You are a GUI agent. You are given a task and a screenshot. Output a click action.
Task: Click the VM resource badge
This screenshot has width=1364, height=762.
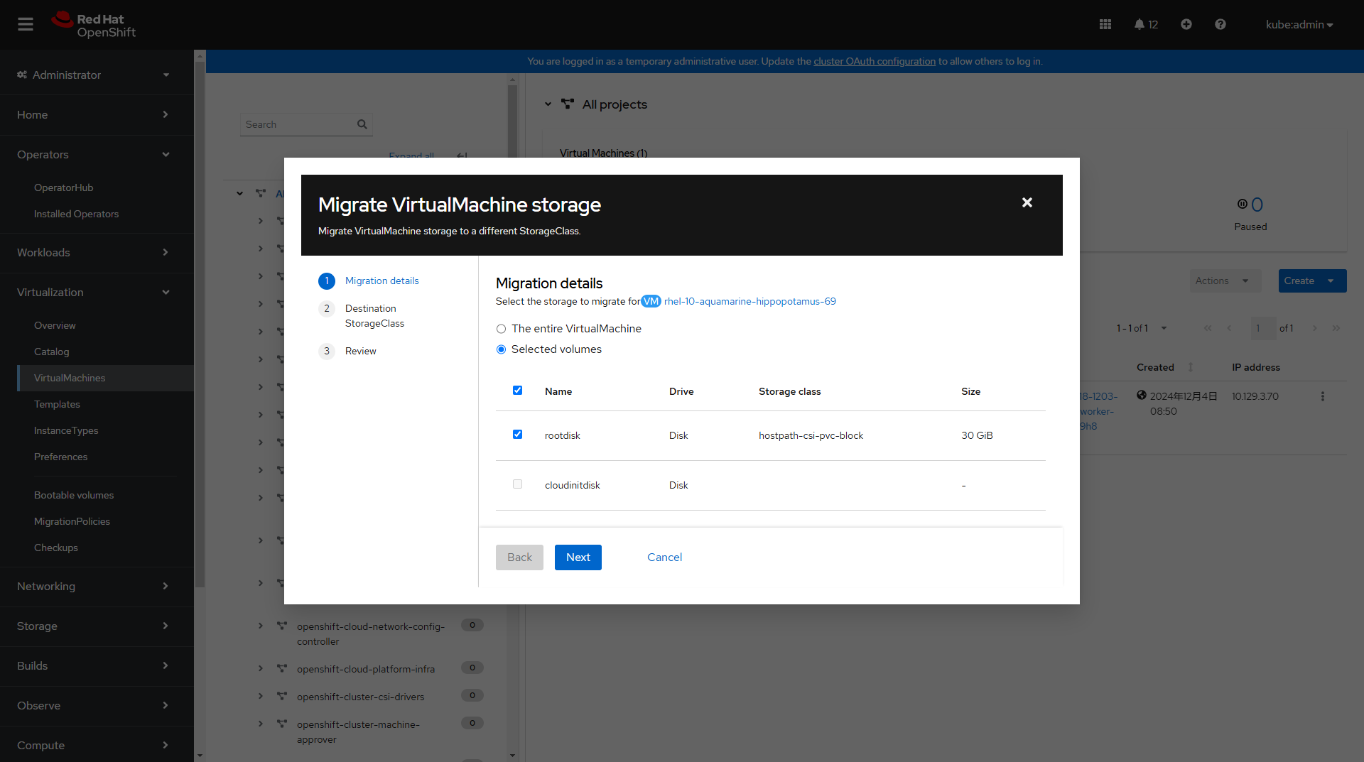651,301
